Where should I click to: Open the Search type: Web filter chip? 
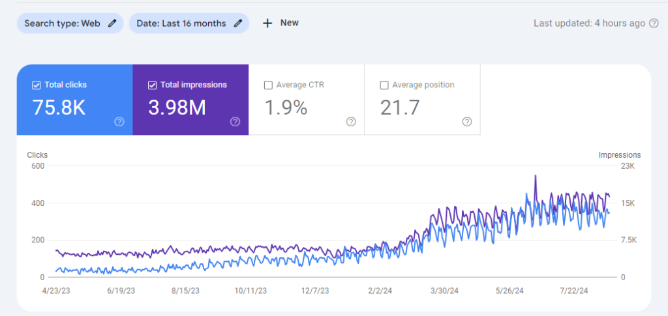click(70, 23)
